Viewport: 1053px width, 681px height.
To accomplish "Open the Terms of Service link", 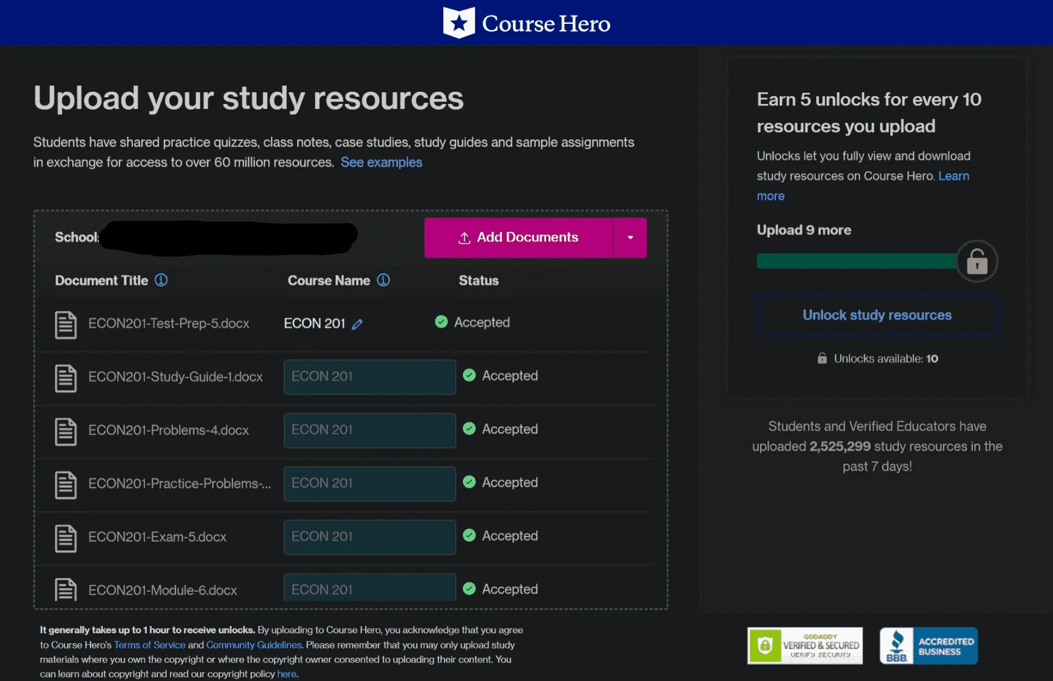I will tap(150, 645).
